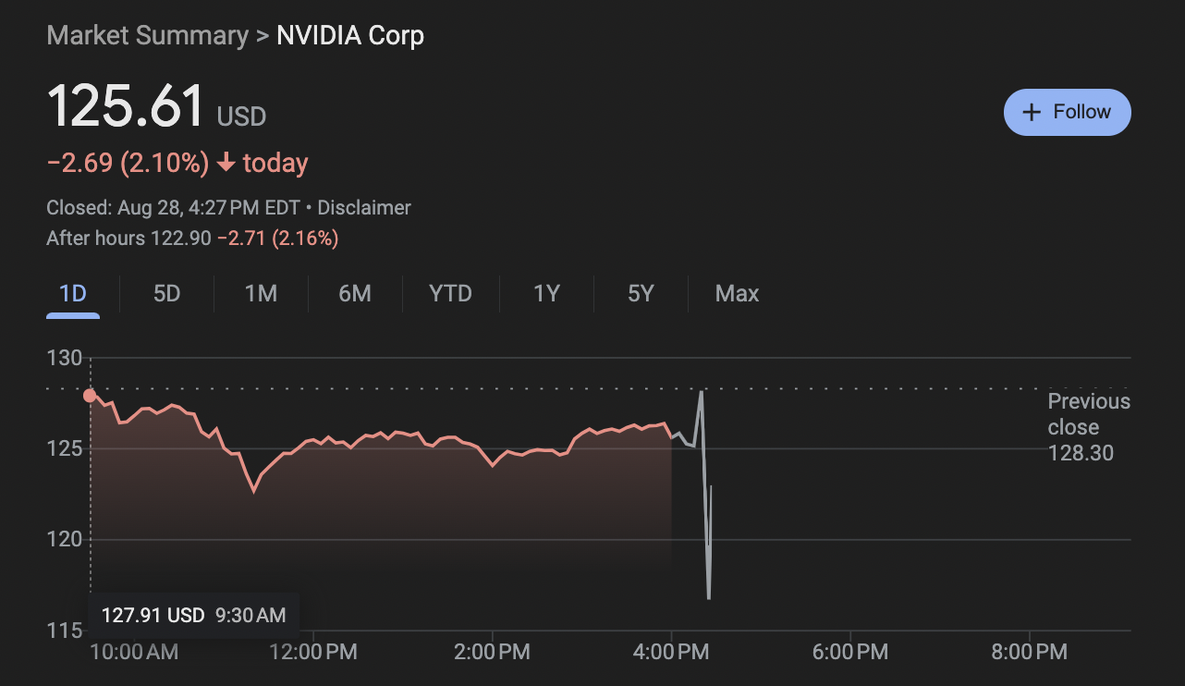This screenshot has width=1185, height=686.
Task: Click the pink 9:30 AM chart marker dot
Action: 90,396
